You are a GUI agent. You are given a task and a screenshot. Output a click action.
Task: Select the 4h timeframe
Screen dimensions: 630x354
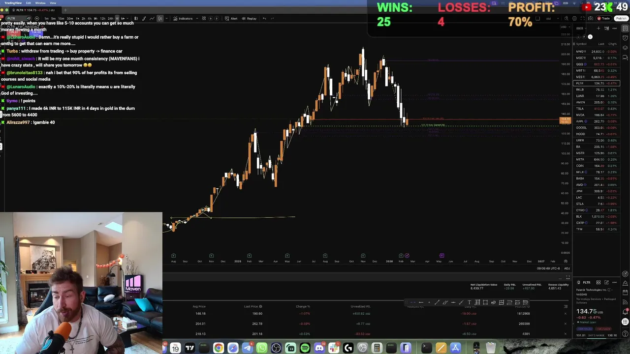click(90, 19)
